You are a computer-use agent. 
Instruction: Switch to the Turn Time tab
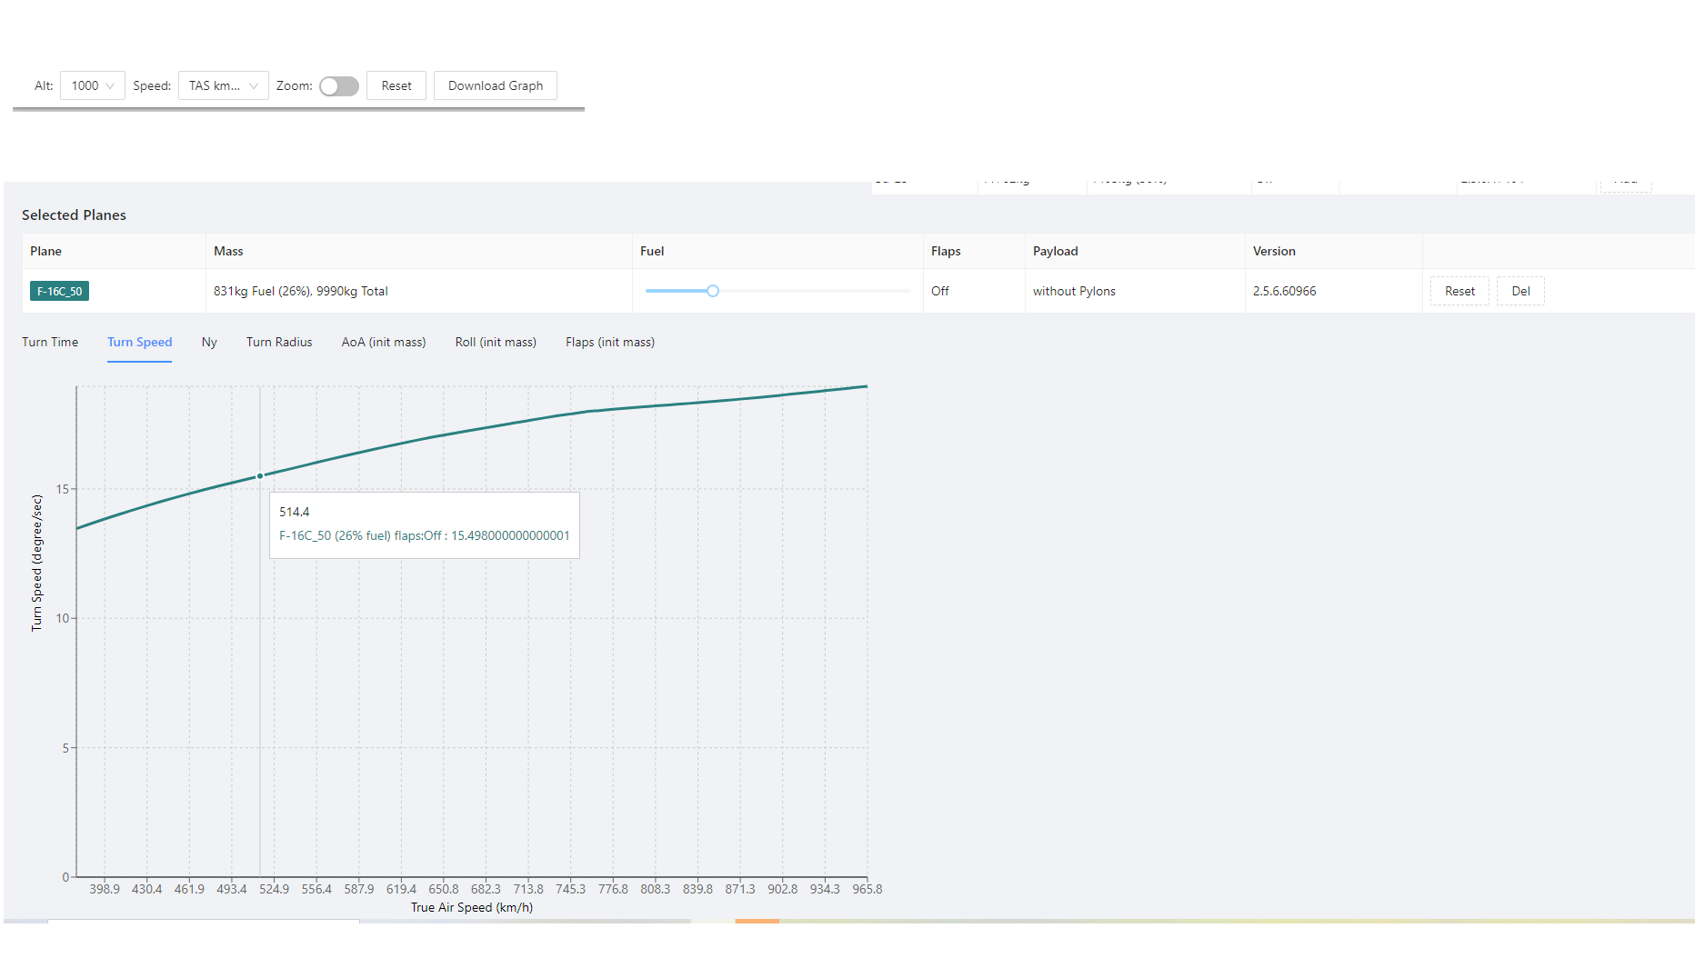point(50,342)
